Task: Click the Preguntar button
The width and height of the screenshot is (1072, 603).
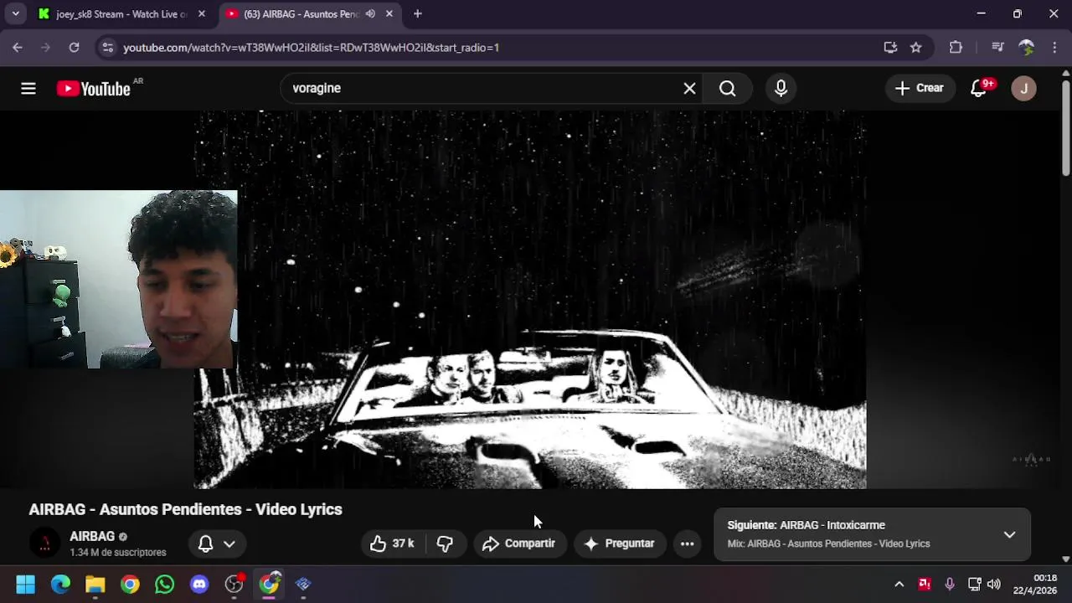Action: [620, 544]
